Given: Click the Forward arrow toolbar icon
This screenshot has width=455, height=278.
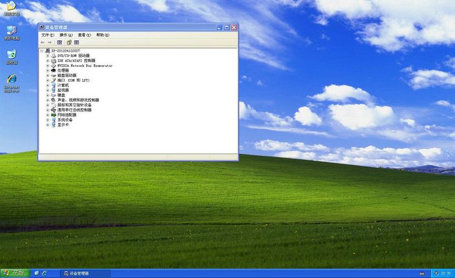Looking at the screenshot, I should pos(49,42).
